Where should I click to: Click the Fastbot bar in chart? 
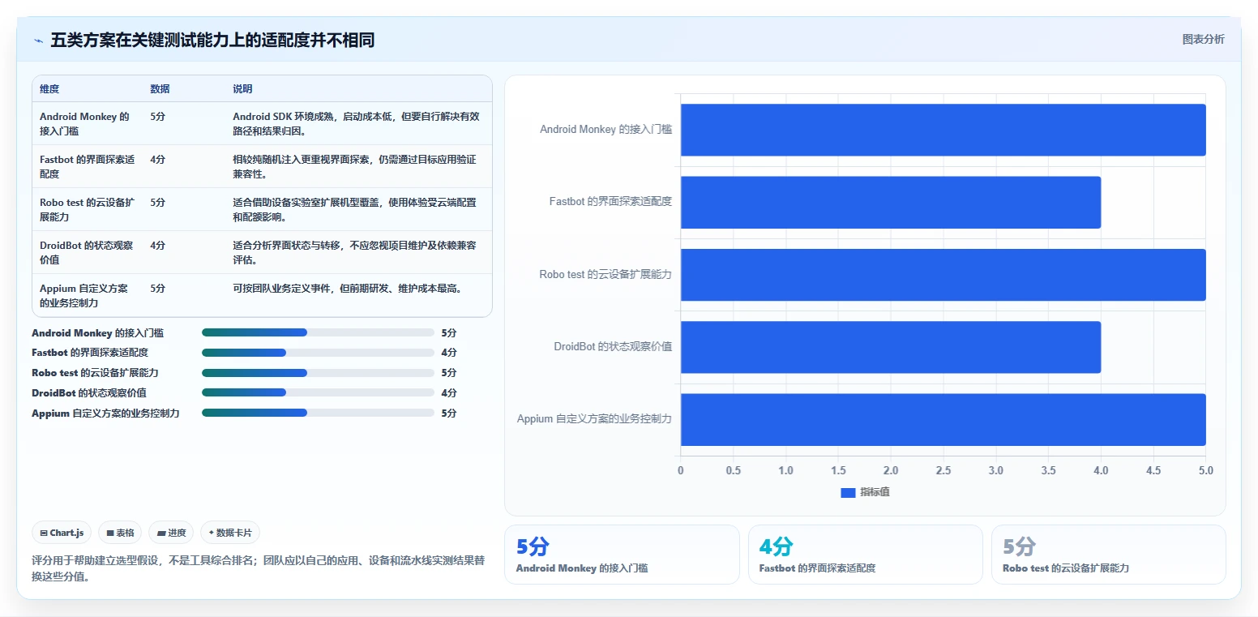[891, 202]
